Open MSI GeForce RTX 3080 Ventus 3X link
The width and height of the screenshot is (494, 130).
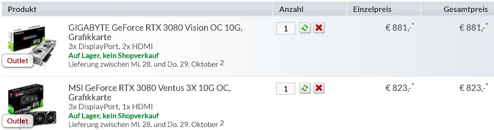click(x=149, y=88)
